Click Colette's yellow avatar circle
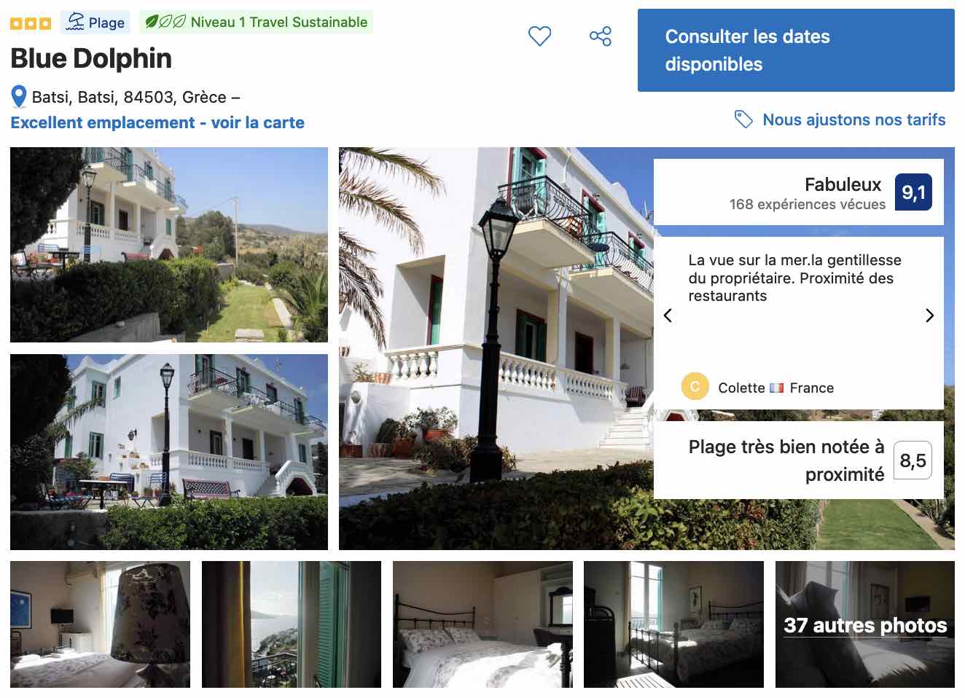The width and height of the screenshot is (965, 698). coord(695,387)
